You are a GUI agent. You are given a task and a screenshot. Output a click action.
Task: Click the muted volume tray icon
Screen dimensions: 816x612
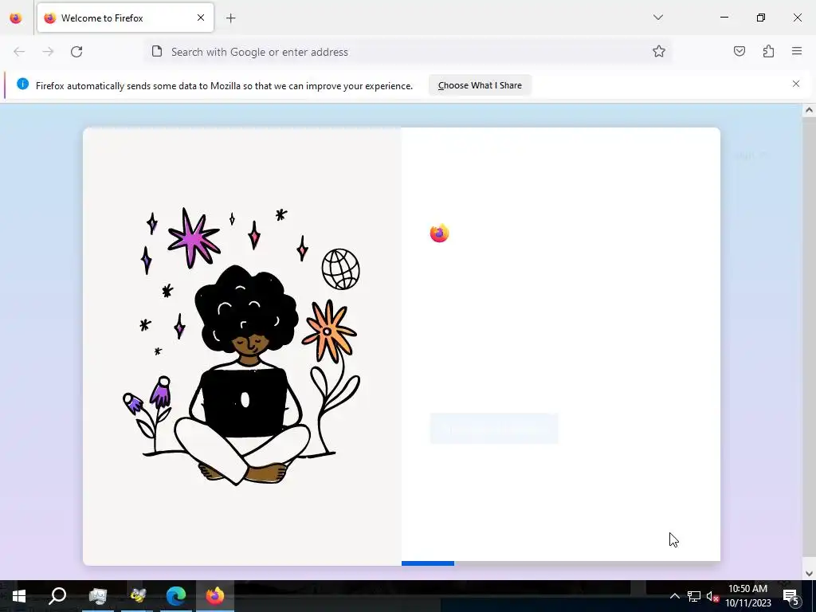[x=712, y=596]
